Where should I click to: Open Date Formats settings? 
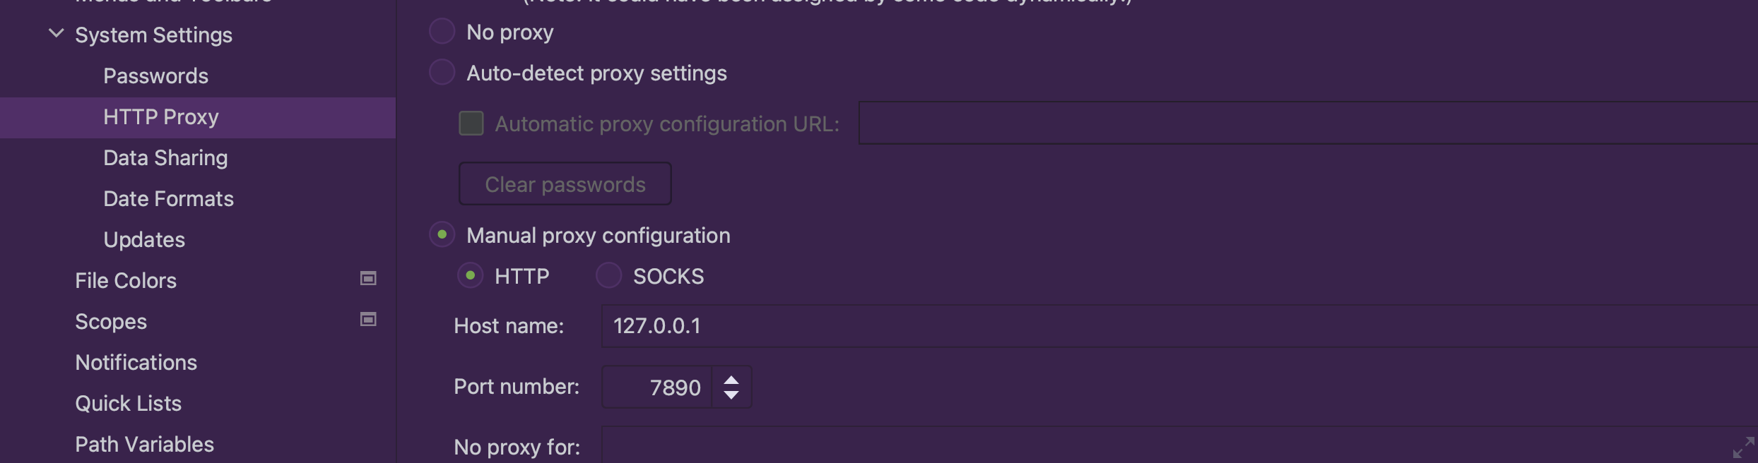click(168, 199)
